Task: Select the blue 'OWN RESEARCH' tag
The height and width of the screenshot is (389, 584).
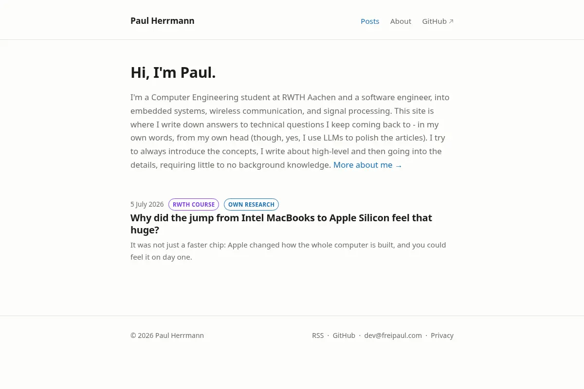Action: click(x=251, y=205)
